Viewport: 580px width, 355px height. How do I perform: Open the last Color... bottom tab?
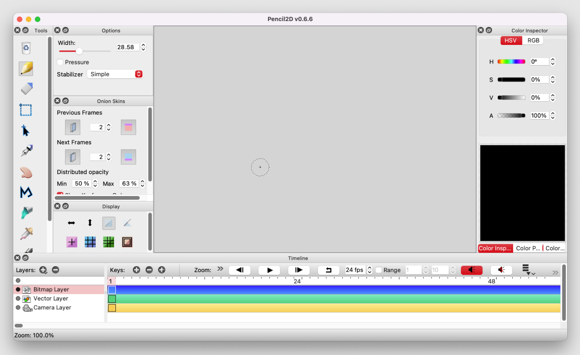555,248
